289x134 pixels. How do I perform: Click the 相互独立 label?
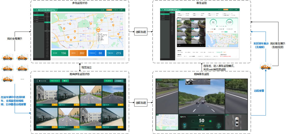(x=87, y=67)
